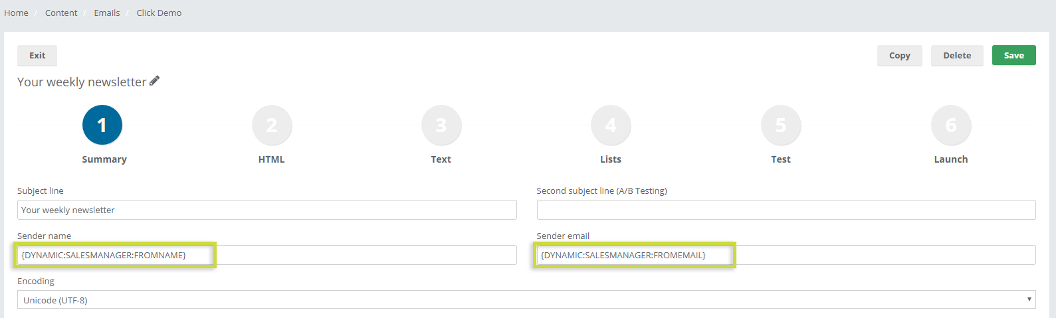Save the email with green Save button
1056x318 pixels.
pos(1014,55)
